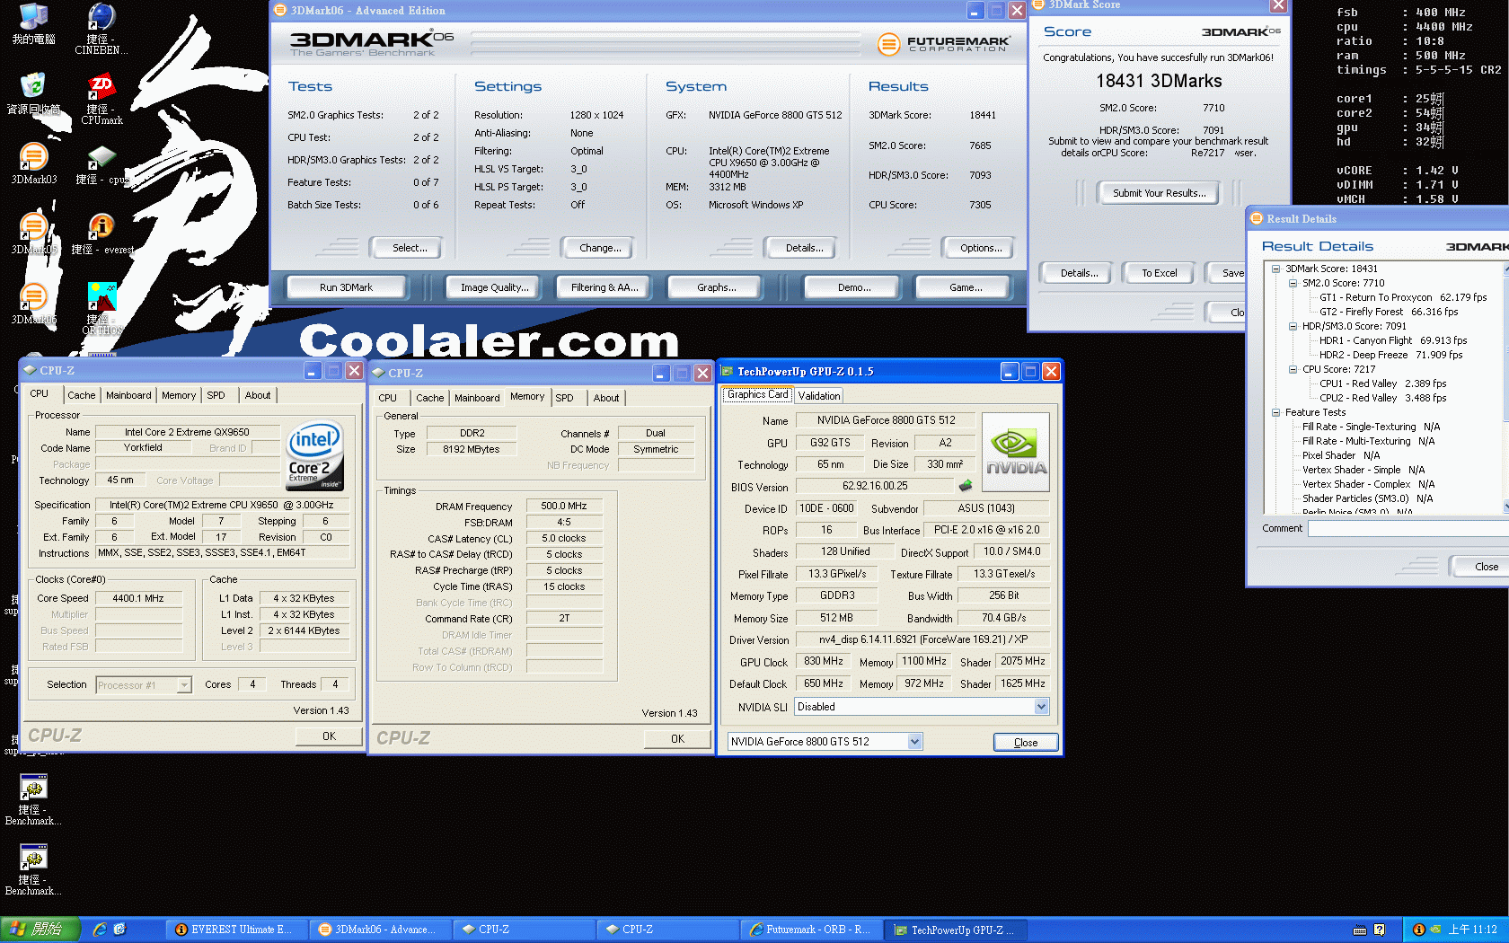1509x943 pixels.
Task: Open the My Computer desktop icon
Action: coord(33,24)
